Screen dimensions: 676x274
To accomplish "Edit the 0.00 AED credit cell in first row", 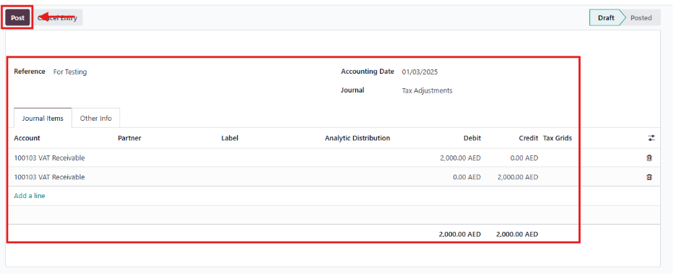I will pos(524,158).
